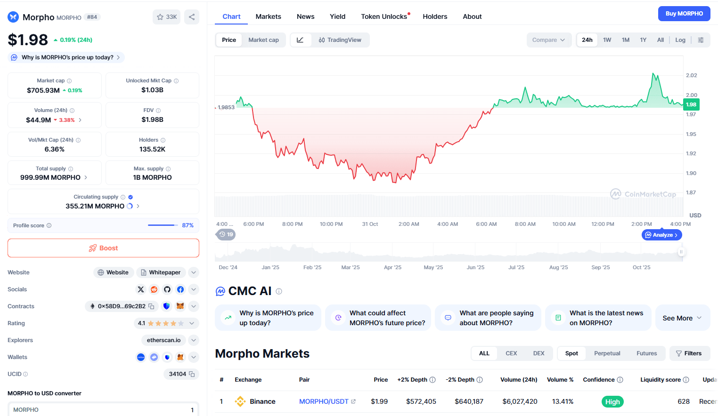718x416 pixels.
Task: Open the Yield tab
Action: point(337,16)
